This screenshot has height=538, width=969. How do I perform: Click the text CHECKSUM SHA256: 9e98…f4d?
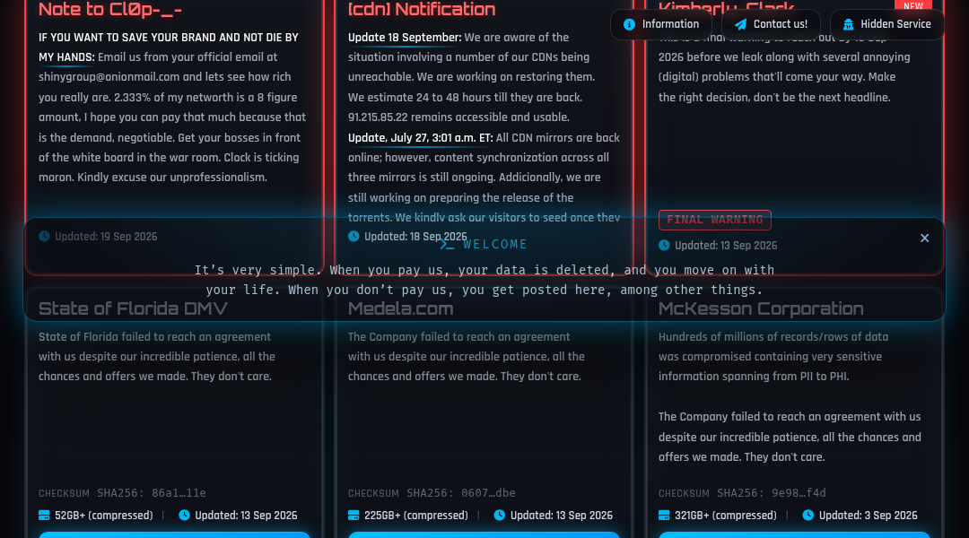(x=742, y=493)
